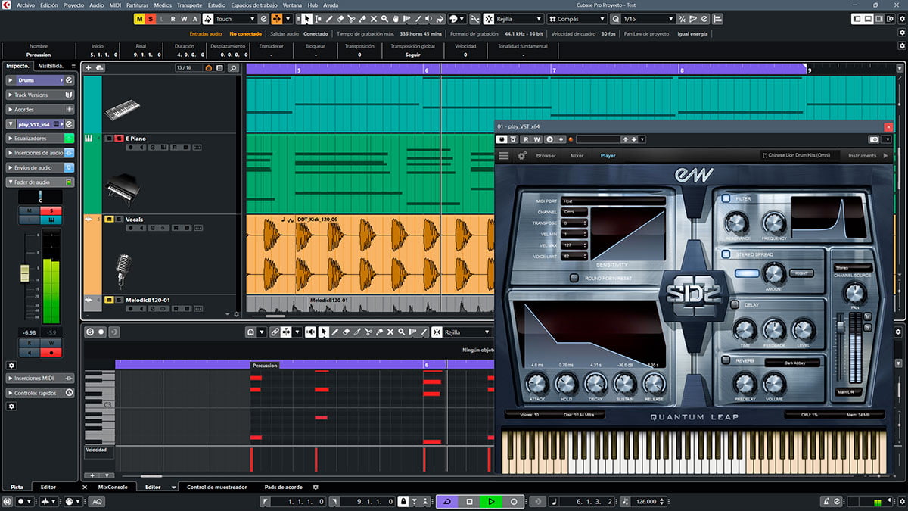
Task: Toggle the global Solo S button in toolbar
Action: coord(151,19)
